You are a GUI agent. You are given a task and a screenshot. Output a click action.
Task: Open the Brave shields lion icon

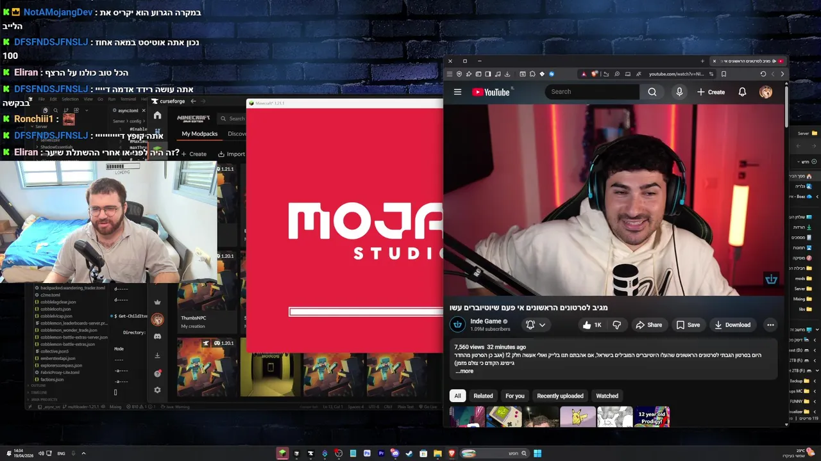(x=594, y=74)
